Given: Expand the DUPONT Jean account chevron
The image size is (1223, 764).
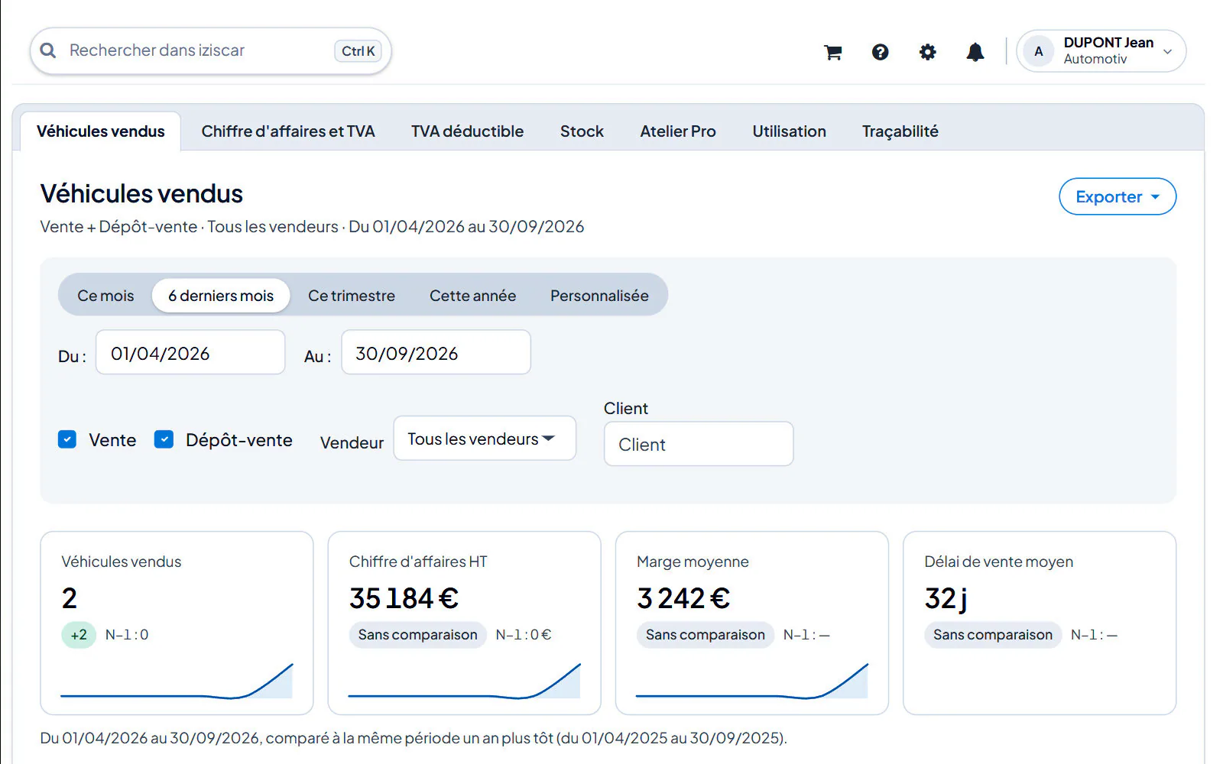Looking at the screenshot, I should tap(1167, 52).
